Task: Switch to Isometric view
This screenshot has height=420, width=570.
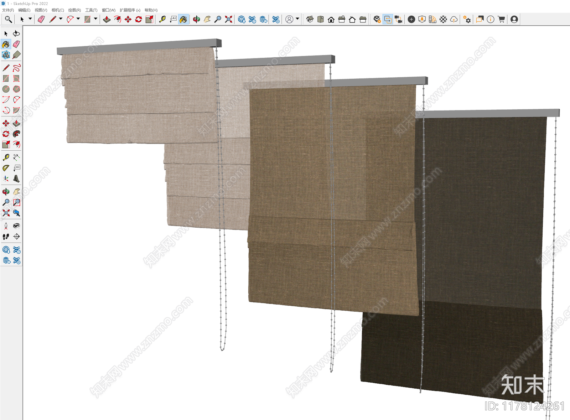Action: click(x=310, y=19)
